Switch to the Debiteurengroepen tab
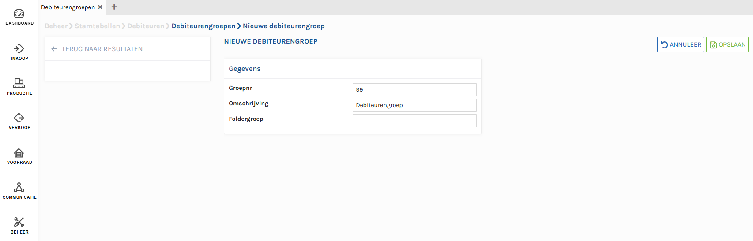Image resolution: width=753 pixels, height=241 pixels. tap(68, 7)
